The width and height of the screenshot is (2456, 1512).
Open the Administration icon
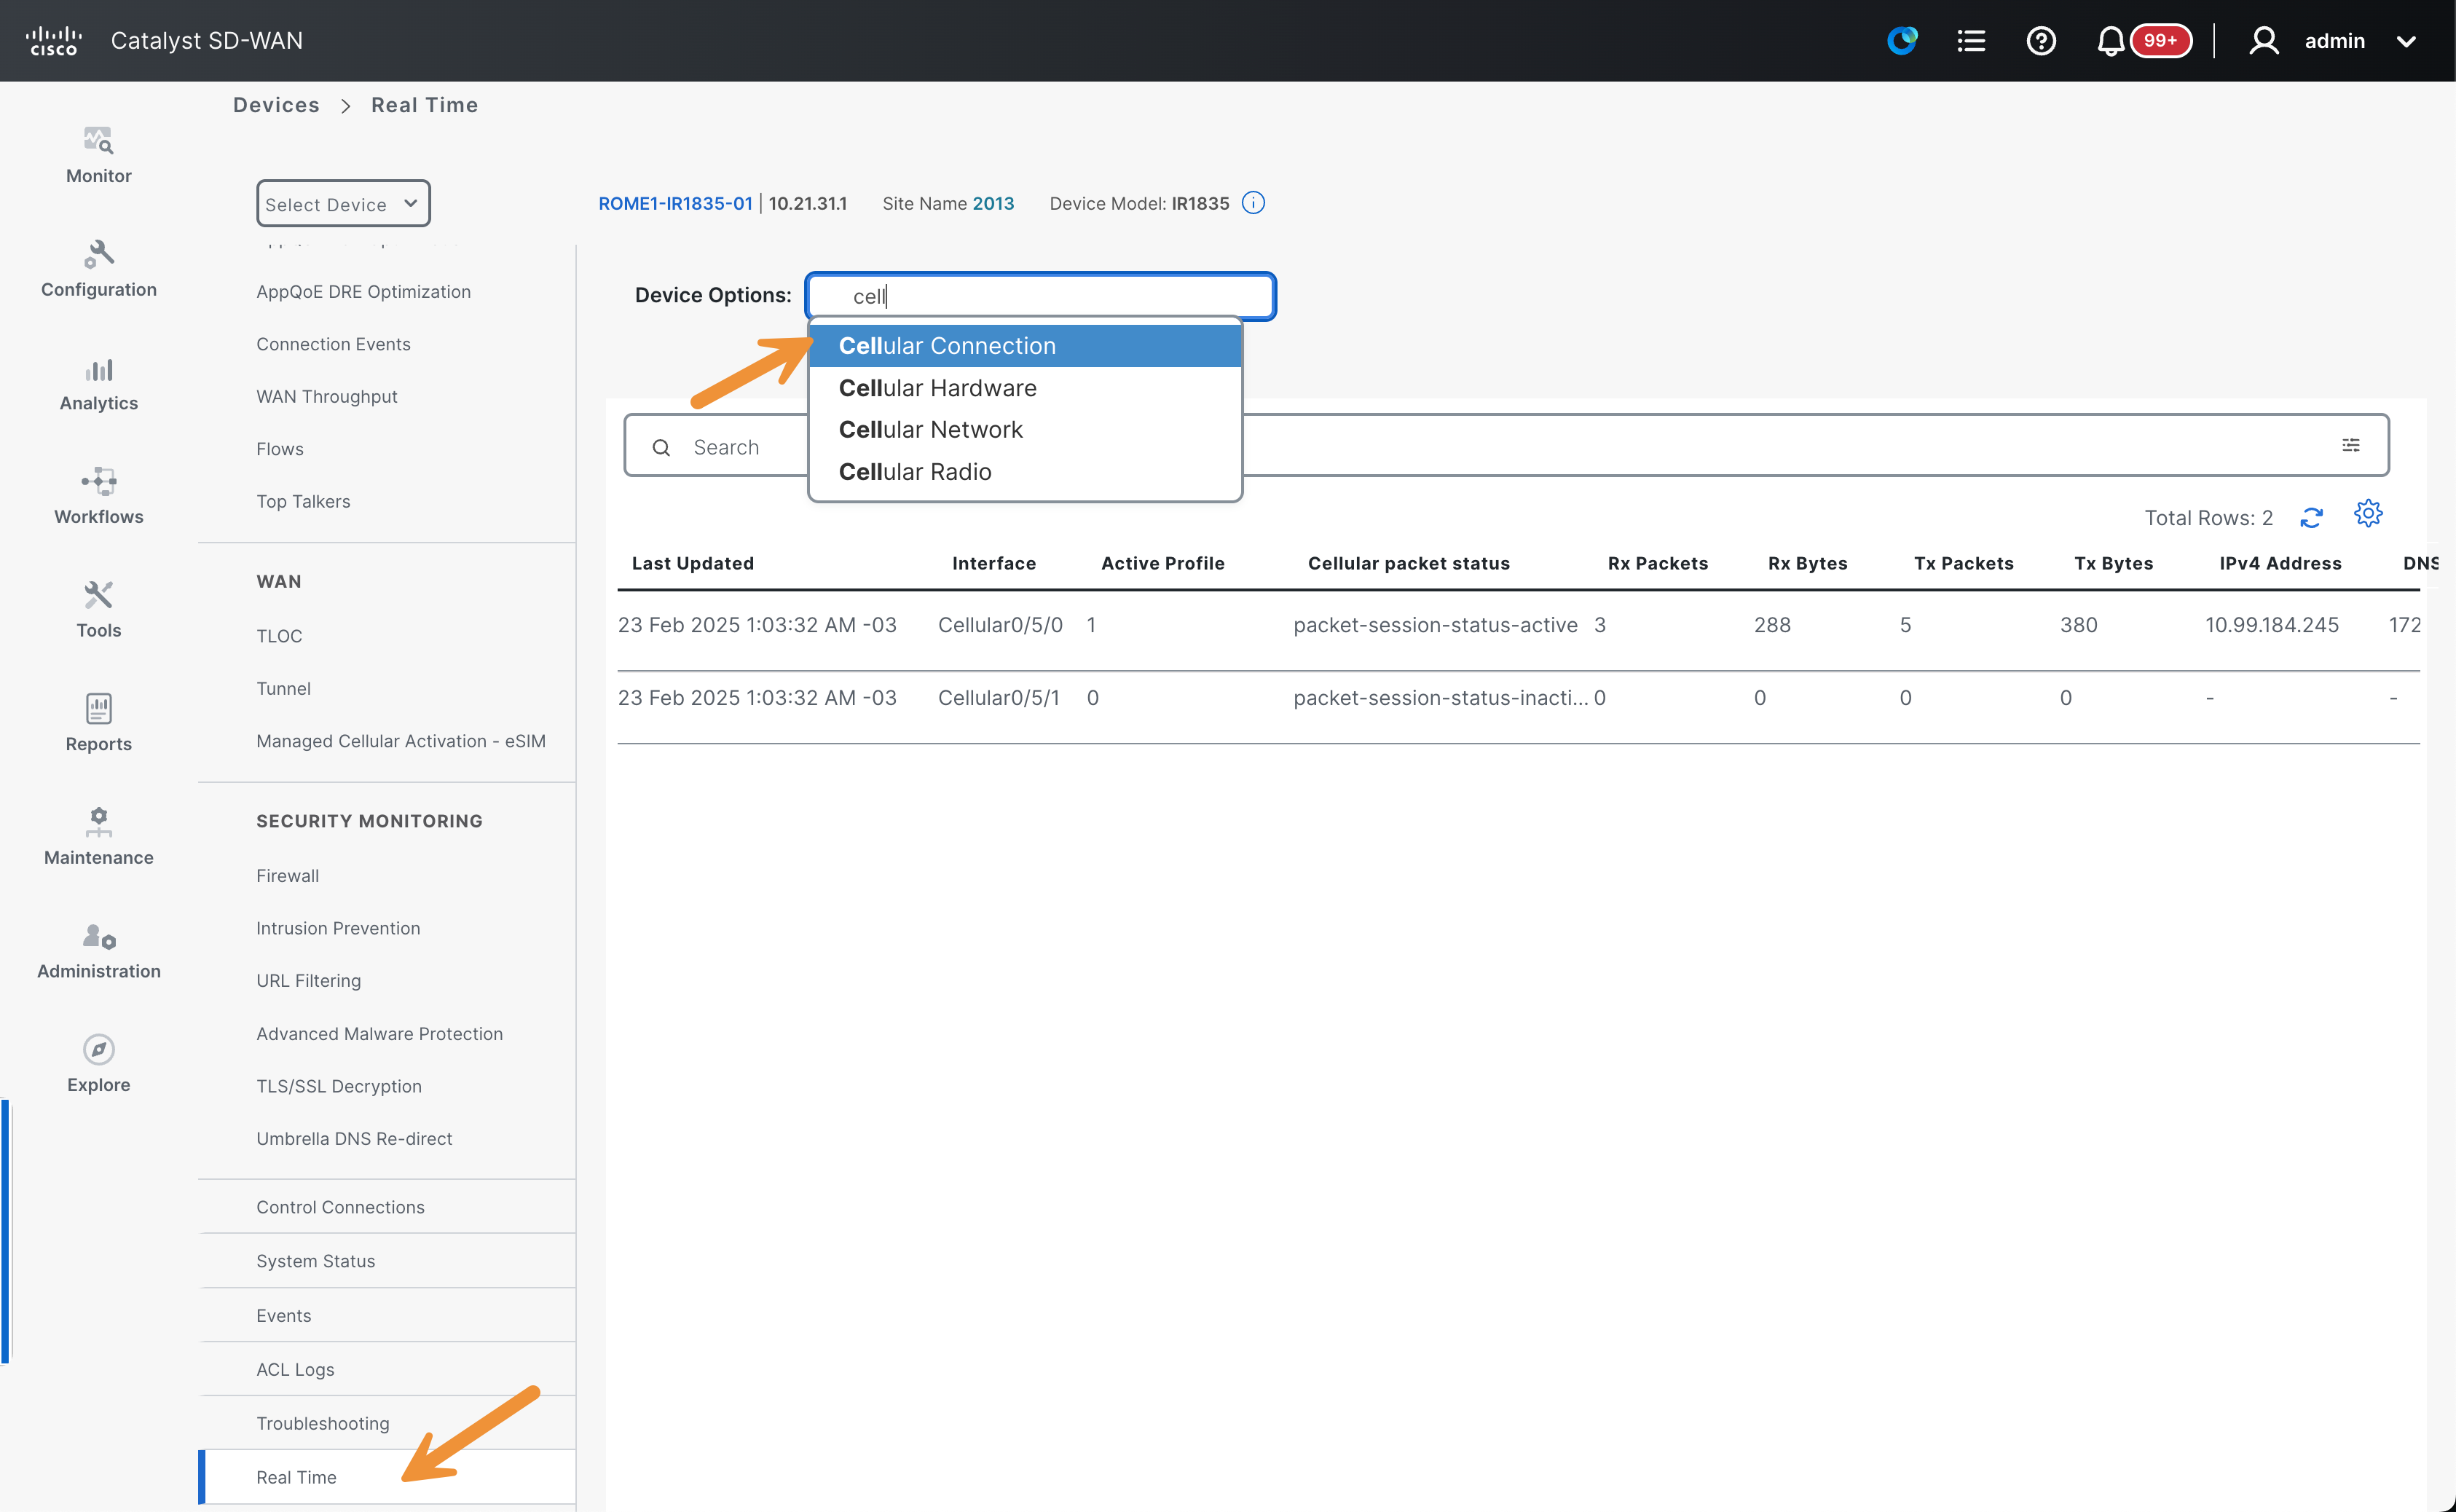coord(98,936)
